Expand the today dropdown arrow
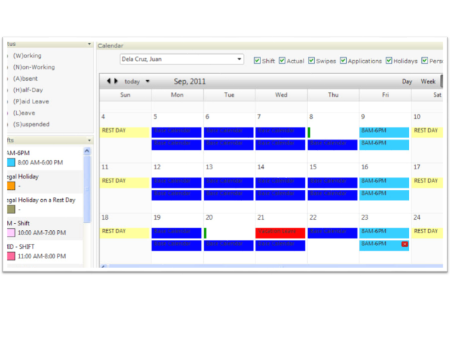This screenshot has height=340, width=453. tap(147, 81)
